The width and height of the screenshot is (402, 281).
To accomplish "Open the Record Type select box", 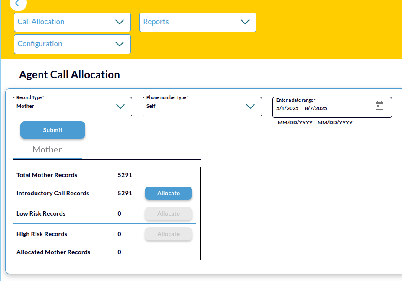I will point(72,107).
